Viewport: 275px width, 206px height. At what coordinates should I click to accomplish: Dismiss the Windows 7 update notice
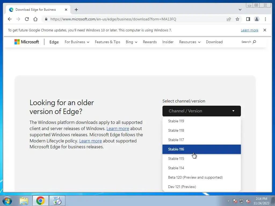(x=265, y=30)
